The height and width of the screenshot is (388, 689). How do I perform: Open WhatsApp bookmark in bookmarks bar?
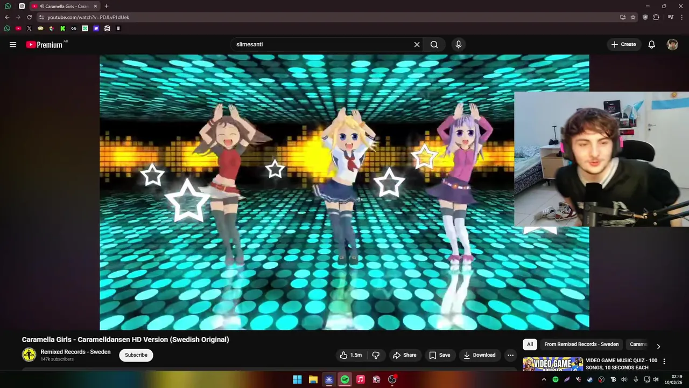(x=7, y=29)
